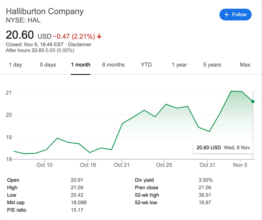Select the Max time range tab
This screenshot has height=220, width=262.
[245, 65]
